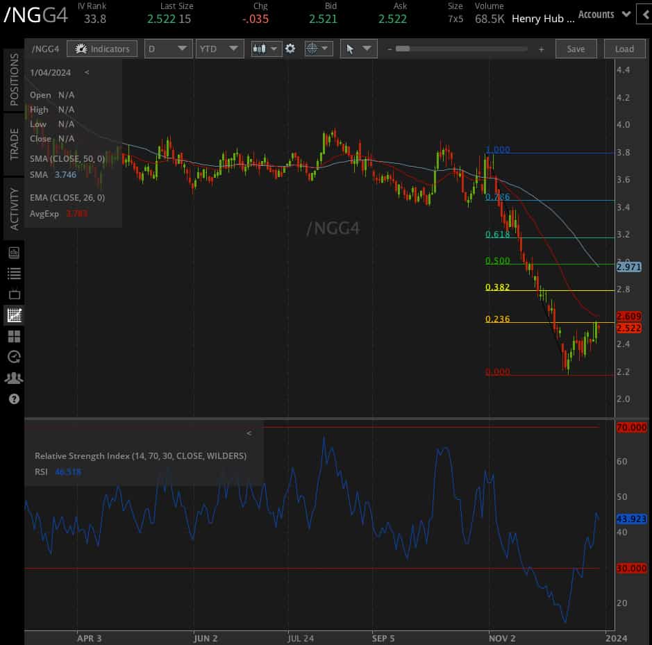Click the Load button
This screenshot has width=652, height=645.
624,49
